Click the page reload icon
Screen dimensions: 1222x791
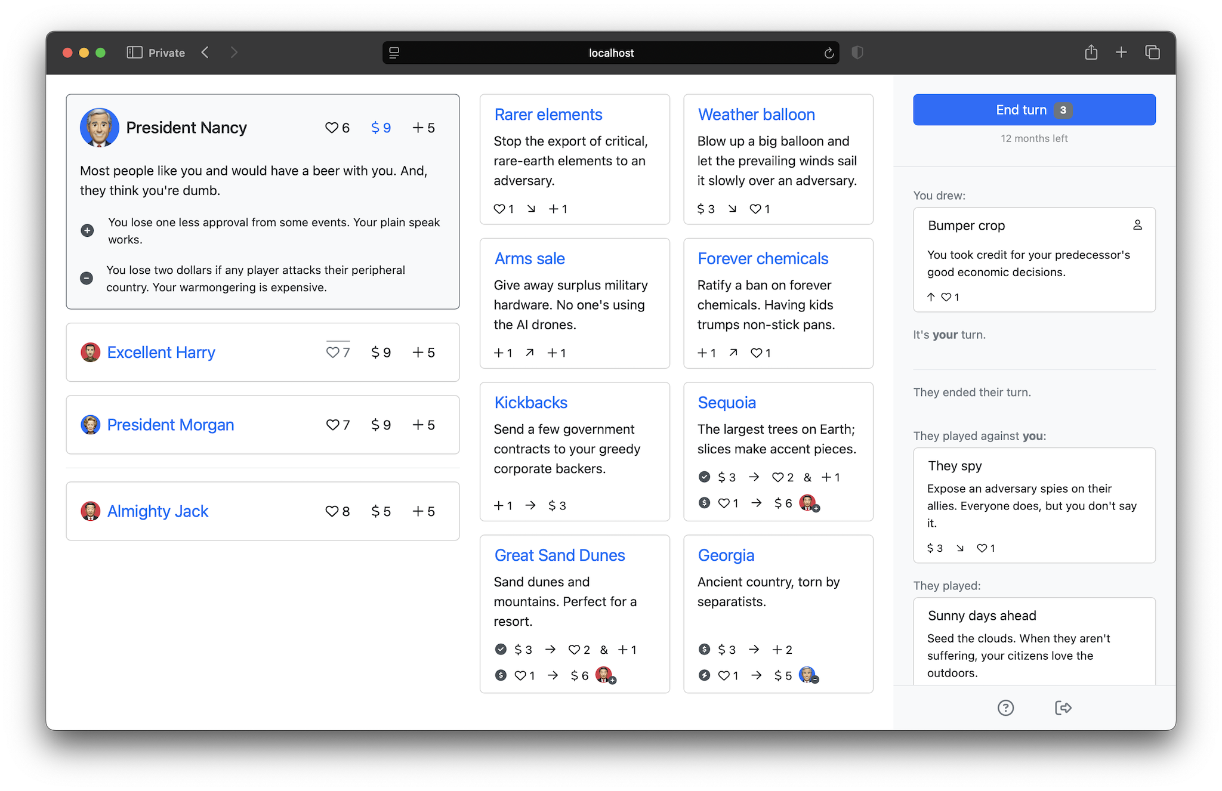[x=829, y=53]
